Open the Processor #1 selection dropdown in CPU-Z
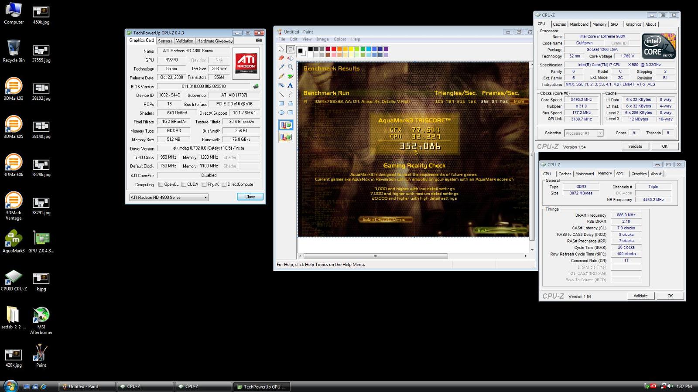This screenshot has height=392, width=698. coord(584,133)
